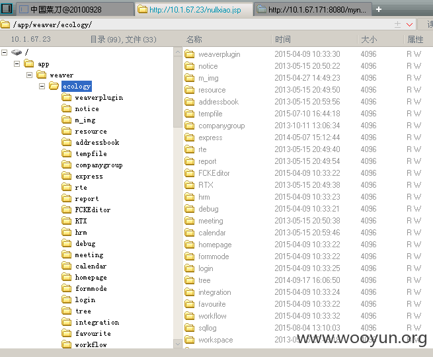
Task: Click sqllog date 2015-08-04 13:10:03
Action: pyautogui.click(x=307, y=328)
